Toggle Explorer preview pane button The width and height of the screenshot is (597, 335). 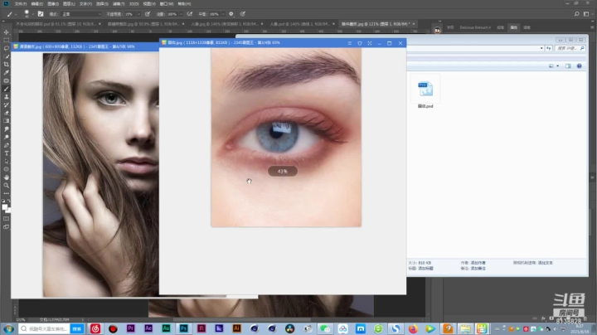[568, 66]
